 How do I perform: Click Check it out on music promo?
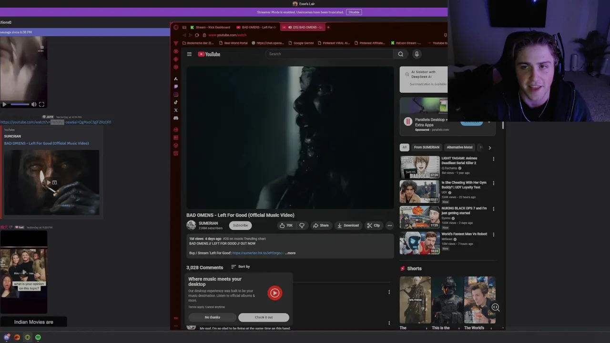[264, 317]
